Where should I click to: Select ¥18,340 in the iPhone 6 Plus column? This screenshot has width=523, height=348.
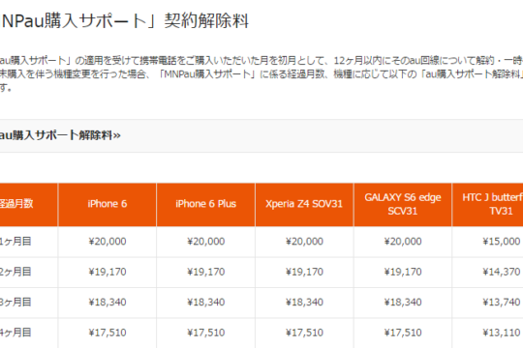(x=205, y=303)
